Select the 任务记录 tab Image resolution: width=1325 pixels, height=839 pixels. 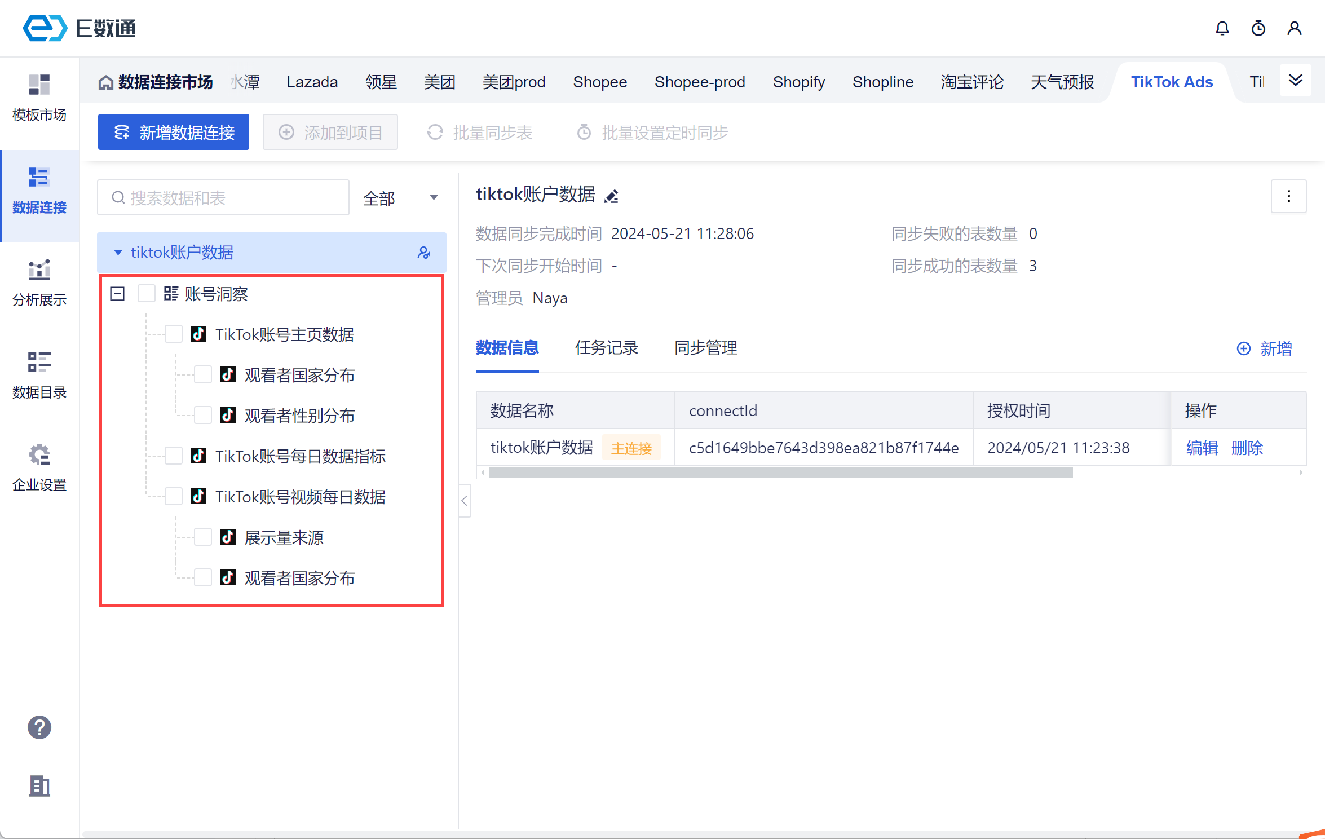(606, 348)
